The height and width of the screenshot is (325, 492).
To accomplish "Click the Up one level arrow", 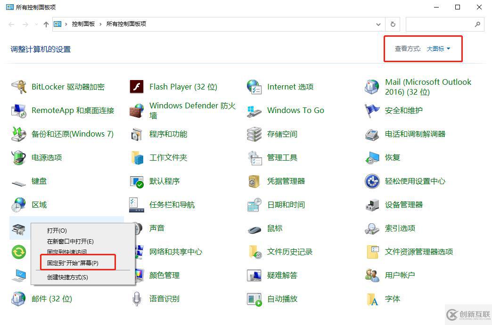I will pos(46,24).
